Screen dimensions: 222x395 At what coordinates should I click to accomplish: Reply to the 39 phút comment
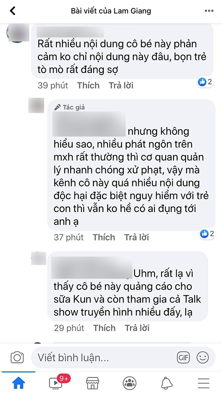[x=121, y=85]
